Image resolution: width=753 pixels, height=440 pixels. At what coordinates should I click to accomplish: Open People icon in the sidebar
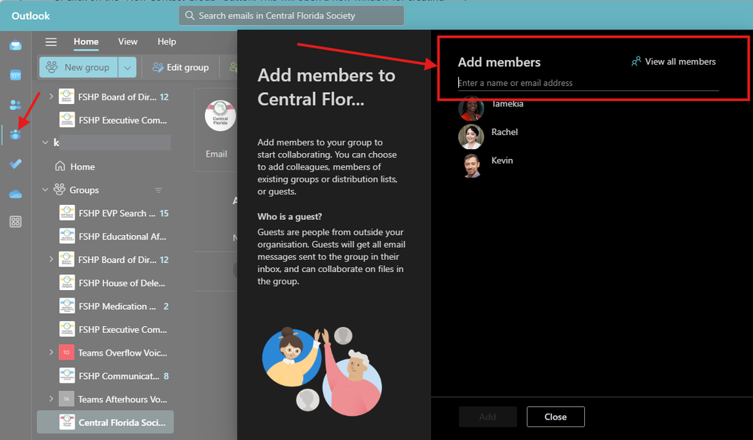tap(15, 105)
